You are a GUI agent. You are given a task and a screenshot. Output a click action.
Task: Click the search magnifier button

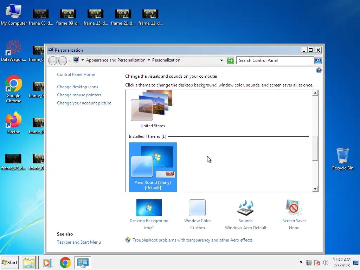click(x=318, y=60)
